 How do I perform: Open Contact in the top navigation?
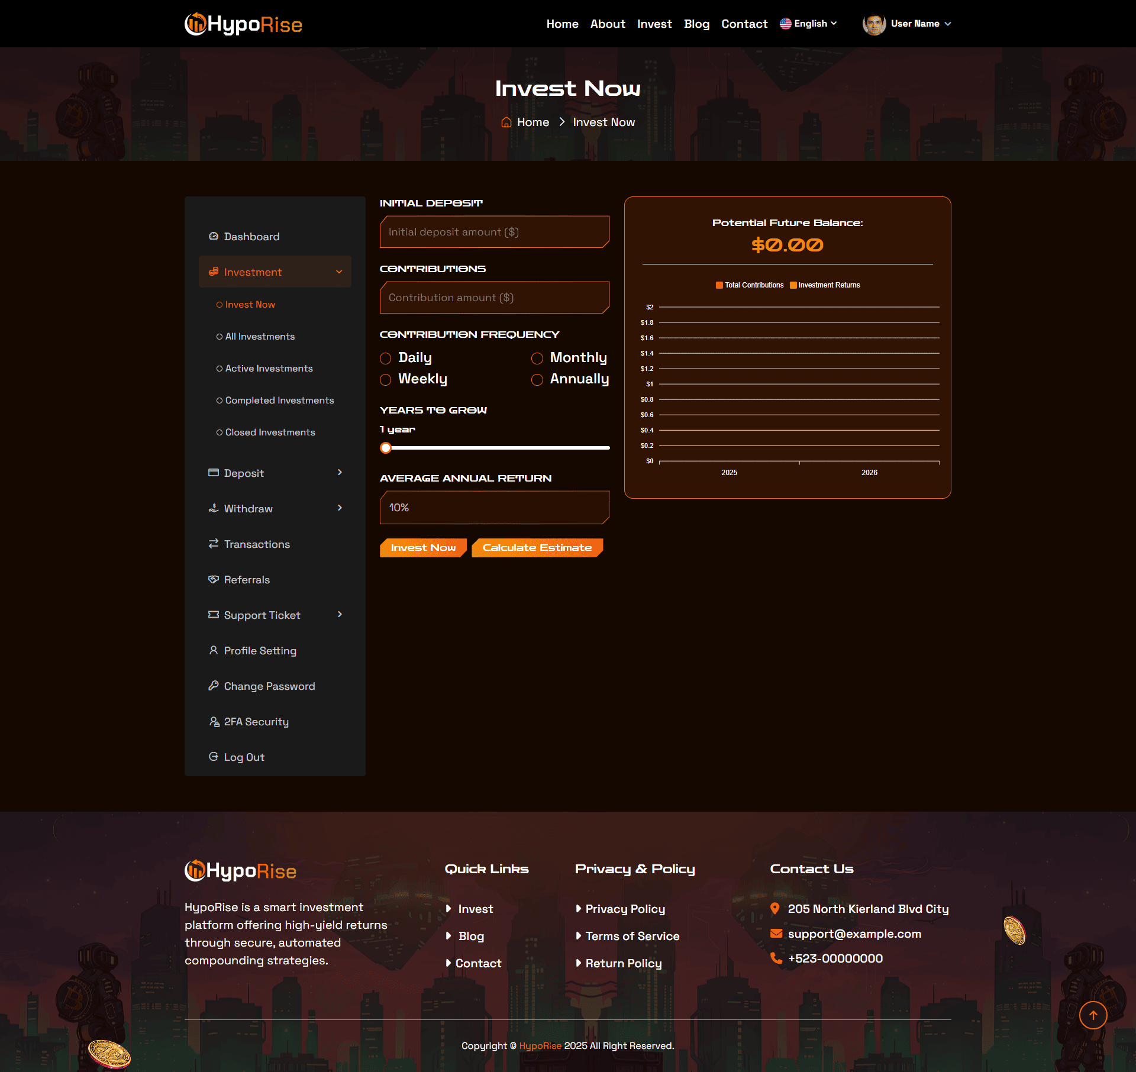[x=744, y=24]
